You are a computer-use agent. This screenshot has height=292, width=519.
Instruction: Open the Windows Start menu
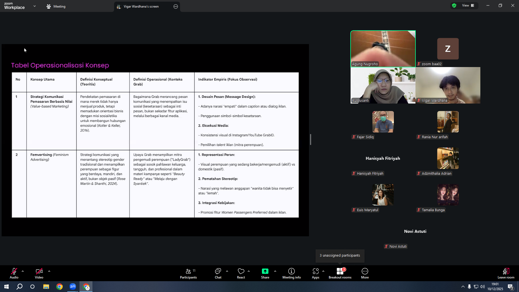point(6,287)
